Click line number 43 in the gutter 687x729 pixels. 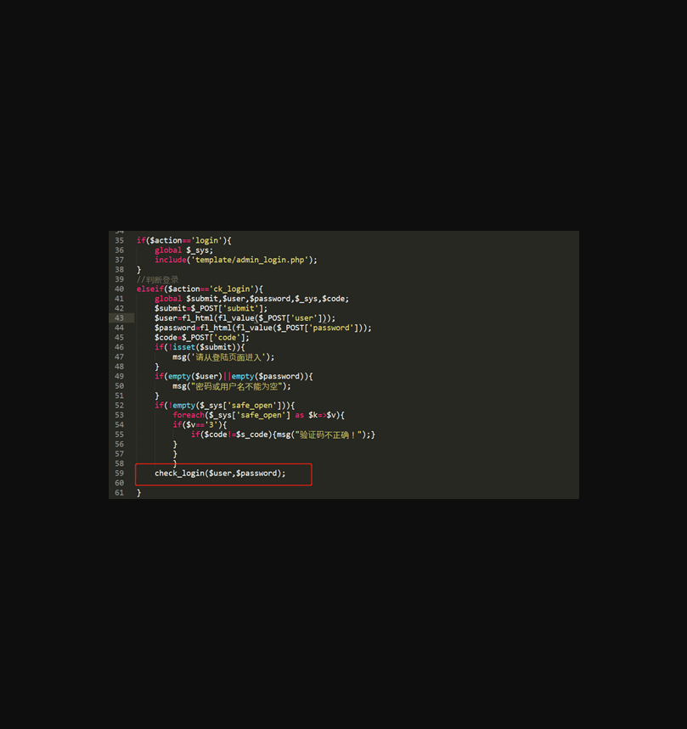pyautogui.click(x=119, y=318)
